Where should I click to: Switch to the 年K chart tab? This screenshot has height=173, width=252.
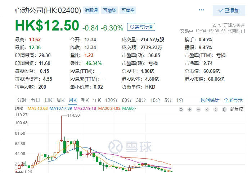tap(97, 100)
